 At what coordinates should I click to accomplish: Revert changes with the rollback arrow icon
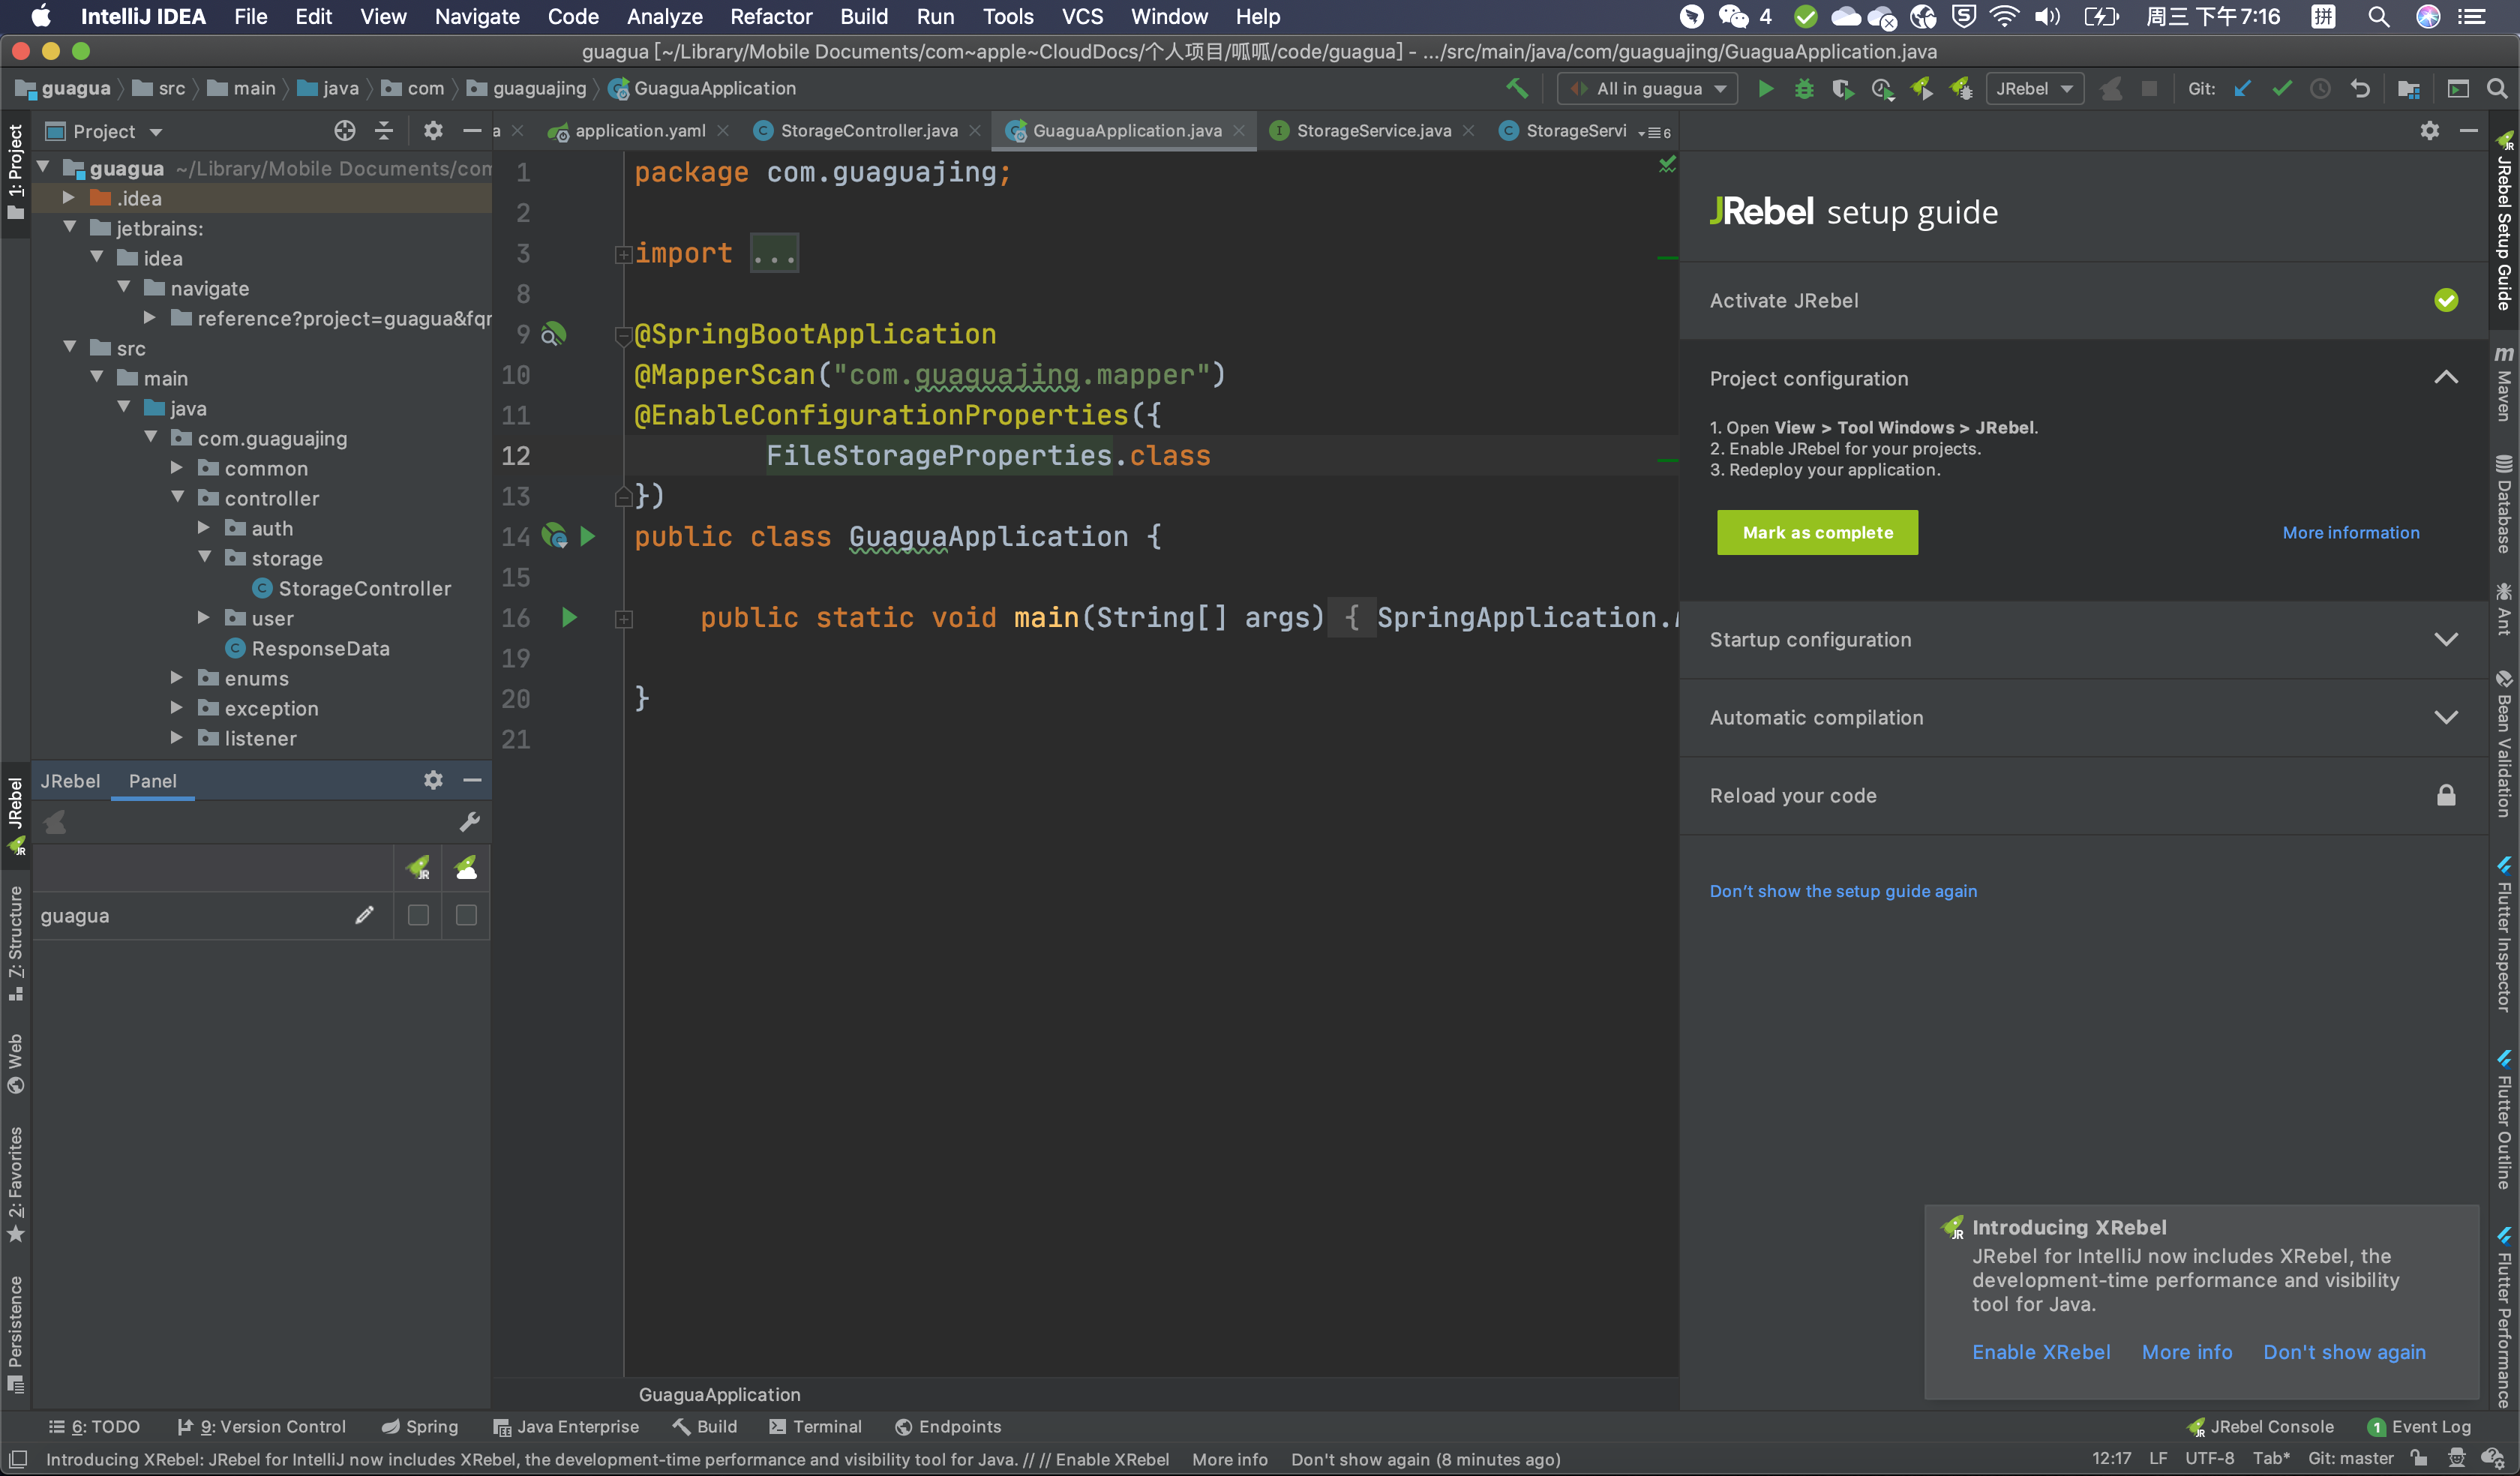coord(2360,89)
